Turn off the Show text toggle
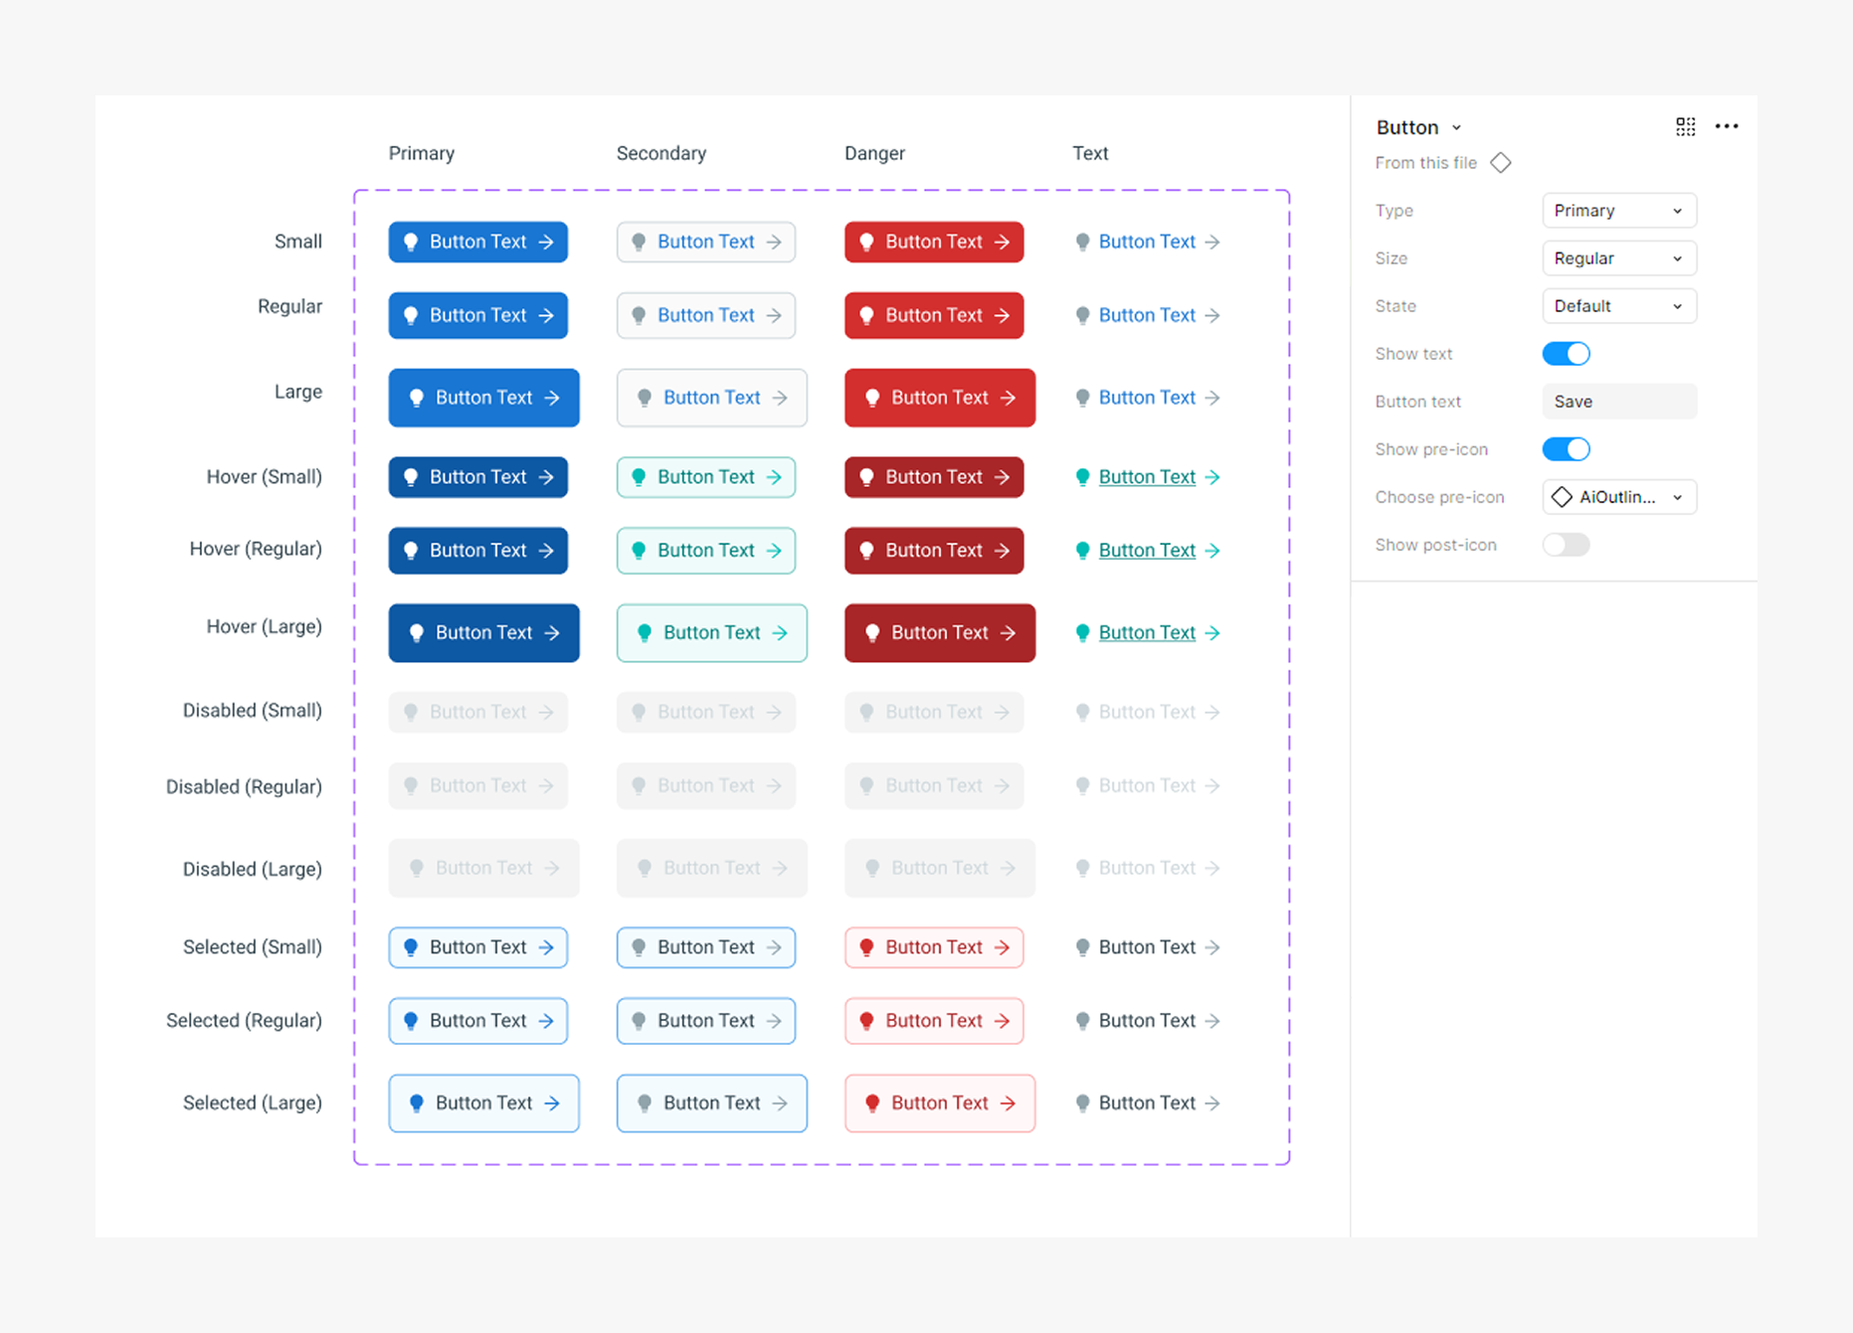This screenshot has width=1853, height=1333. point(1566,354)
